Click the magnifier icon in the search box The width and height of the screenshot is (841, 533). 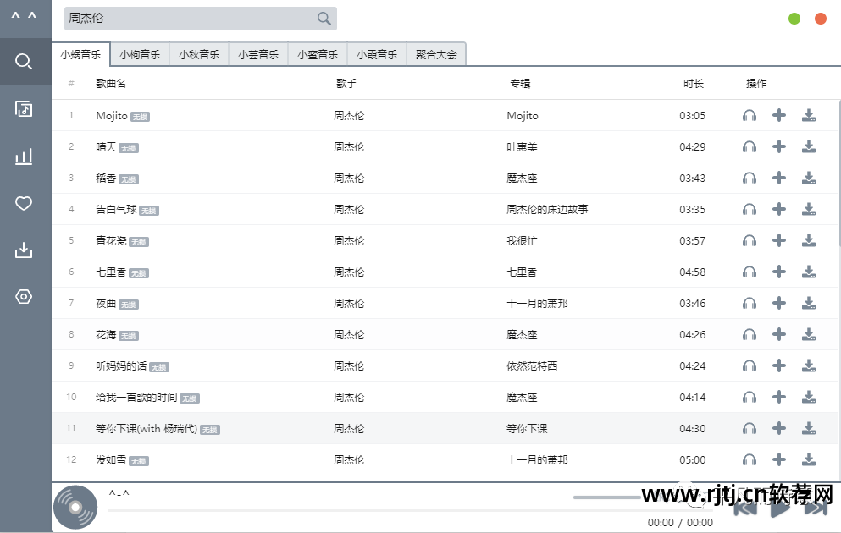coord(324,19)
